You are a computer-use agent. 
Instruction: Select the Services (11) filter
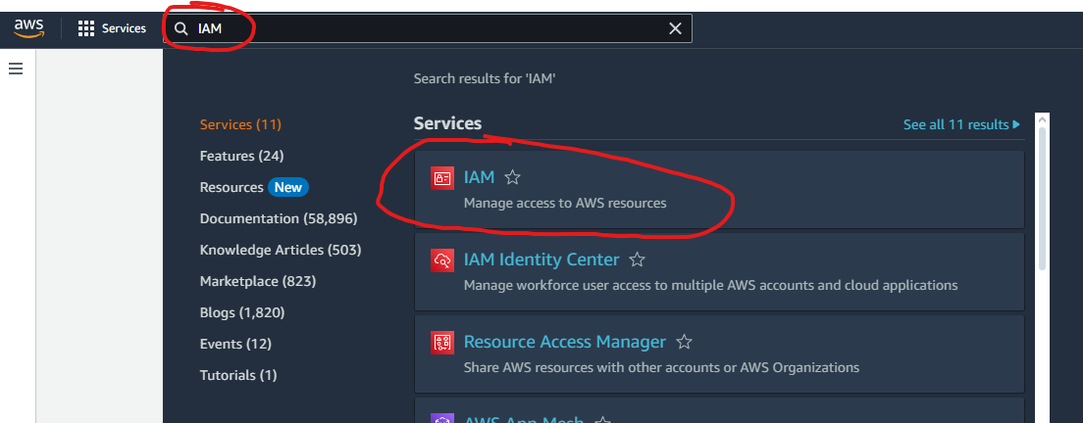pyautogui.click(x=240, y=124)
